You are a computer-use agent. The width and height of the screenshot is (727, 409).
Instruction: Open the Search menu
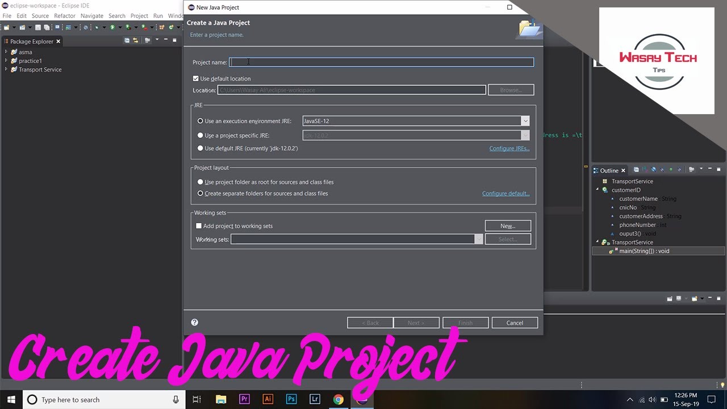[x=117, y=16]
